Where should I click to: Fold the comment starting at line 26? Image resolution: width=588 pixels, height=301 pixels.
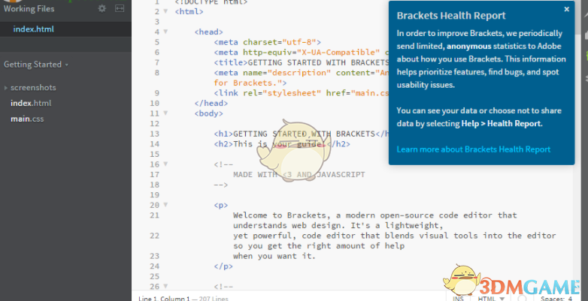point(166,286)
